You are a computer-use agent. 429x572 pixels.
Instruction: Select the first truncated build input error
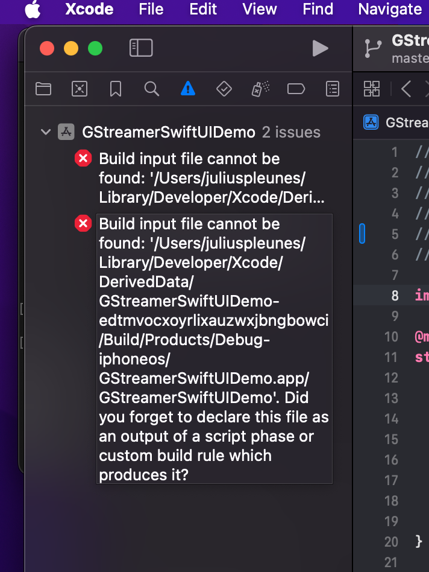coord(211,178)
